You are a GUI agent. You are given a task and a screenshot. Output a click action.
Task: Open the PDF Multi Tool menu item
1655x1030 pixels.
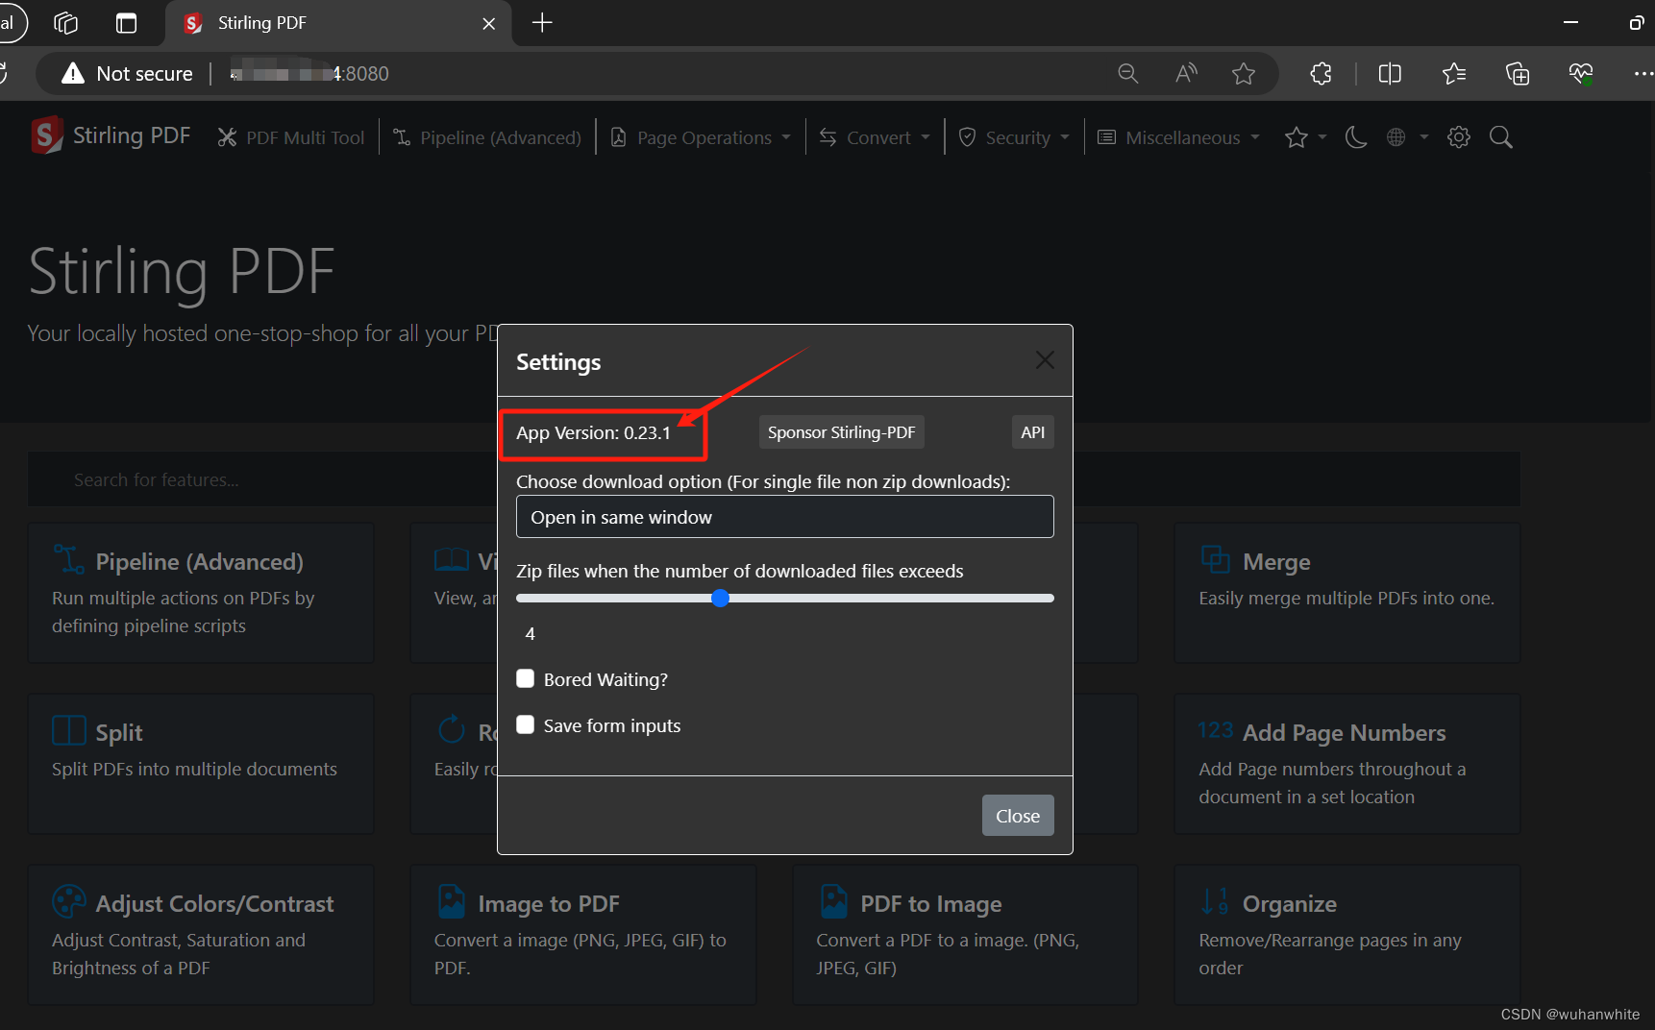(291, 137)
